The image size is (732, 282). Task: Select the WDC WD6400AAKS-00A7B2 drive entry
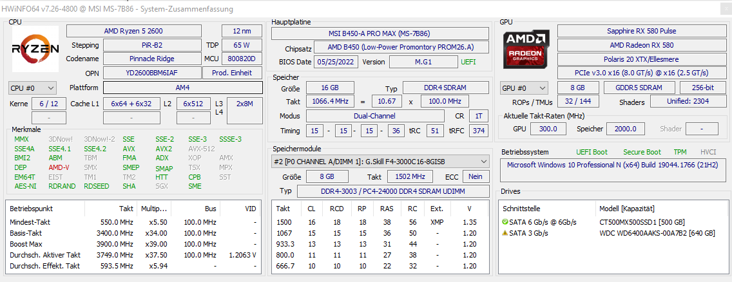[657, 233]
